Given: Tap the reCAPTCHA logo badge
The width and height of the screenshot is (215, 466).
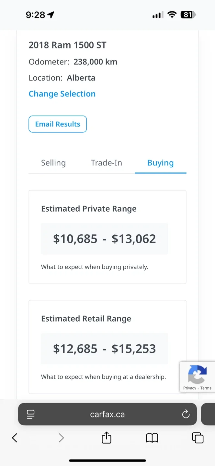Looking at the screenshot, I should point(197,374).
